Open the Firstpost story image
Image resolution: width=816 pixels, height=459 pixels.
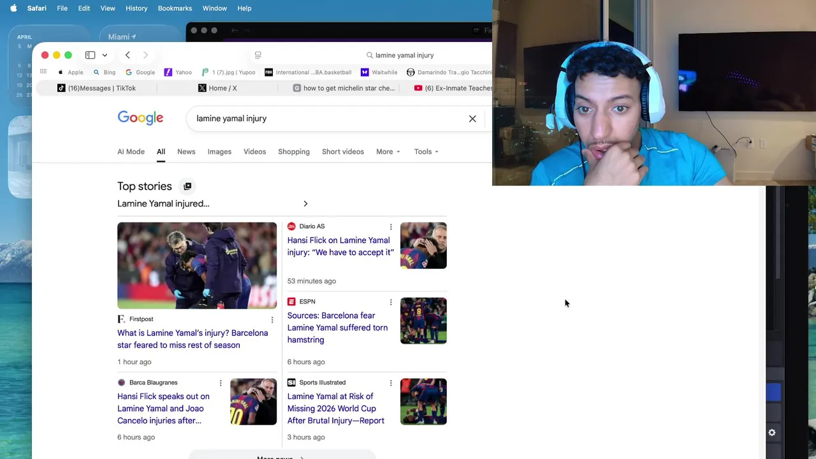click(x=197, y=265)
